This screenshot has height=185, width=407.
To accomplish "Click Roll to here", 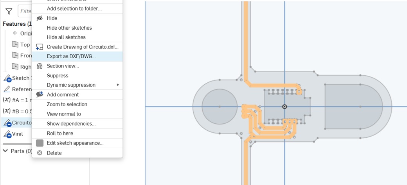I will (x=60, y=133).
